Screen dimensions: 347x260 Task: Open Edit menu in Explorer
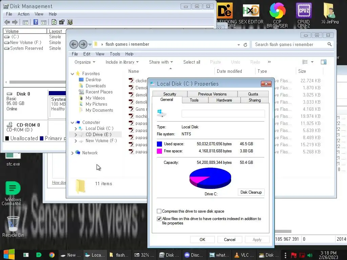click(87, 54)
